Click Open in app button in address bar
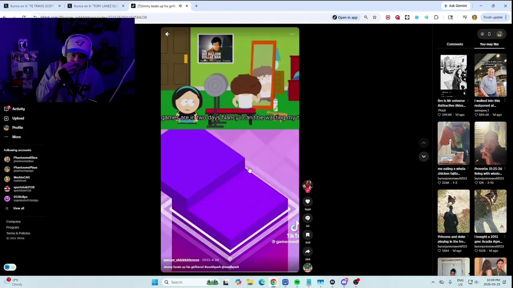Viewport: 513px width, 288px height. click(x=345, y=17)
